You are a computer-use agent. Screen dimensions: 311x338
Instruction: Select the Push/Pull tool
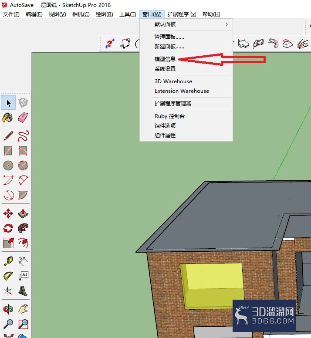23,213
